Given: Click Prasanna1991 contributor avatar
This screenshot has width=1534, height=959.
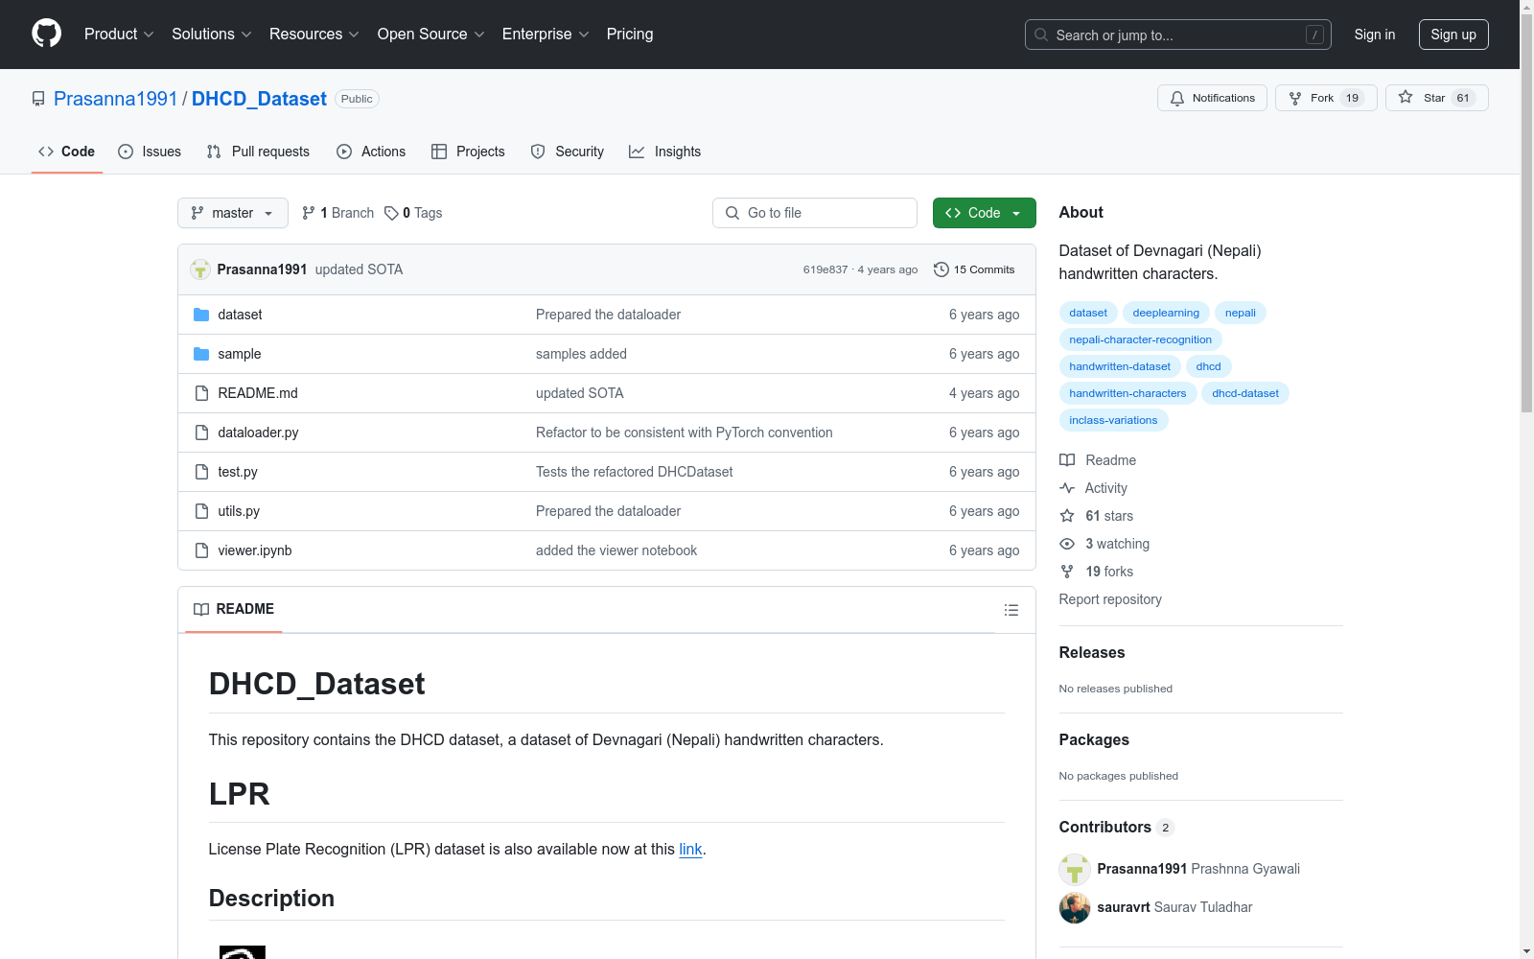Looking at the screenshot, I should coord(1075,869).
